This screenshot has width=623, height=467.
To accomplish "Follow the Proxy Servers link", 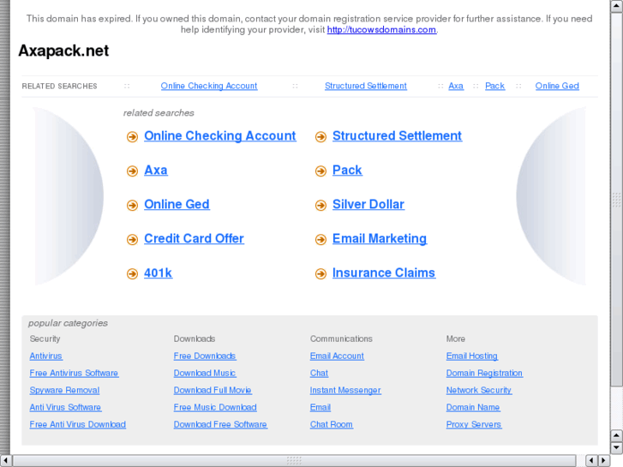I will pyautogui.click(x=474, y=424).
